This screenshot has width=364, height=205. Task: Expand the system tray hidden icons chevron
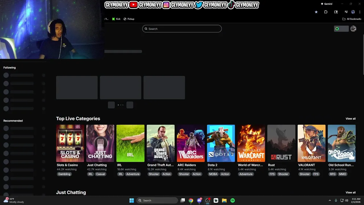[330, 200]
